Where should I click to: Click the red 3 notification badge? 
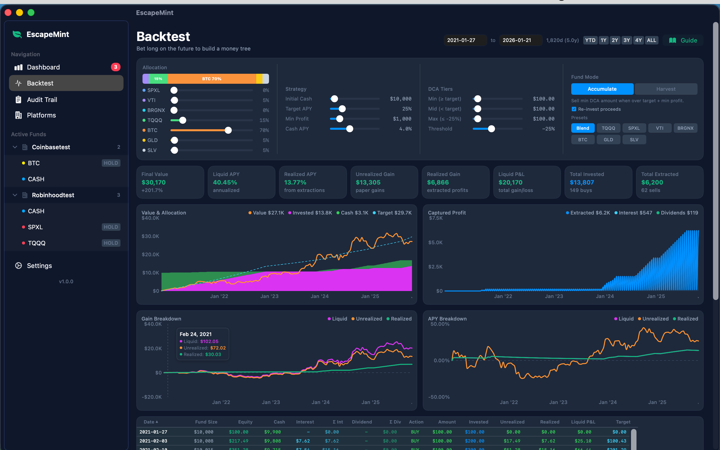click(116, 67)
